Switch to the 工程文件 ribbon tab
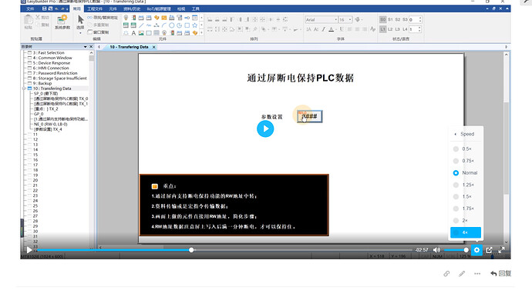The width and height of the screenshot is (532, 297). pos(95,8)
